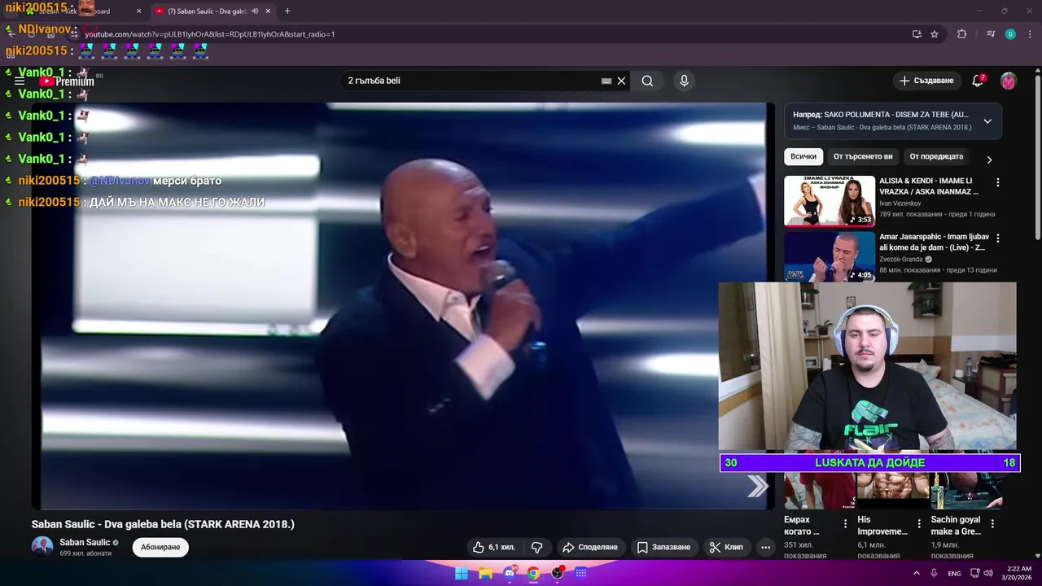
Task: Start voice search with the microphone icon
Action: pyautogui.click(x=684, y=81)
